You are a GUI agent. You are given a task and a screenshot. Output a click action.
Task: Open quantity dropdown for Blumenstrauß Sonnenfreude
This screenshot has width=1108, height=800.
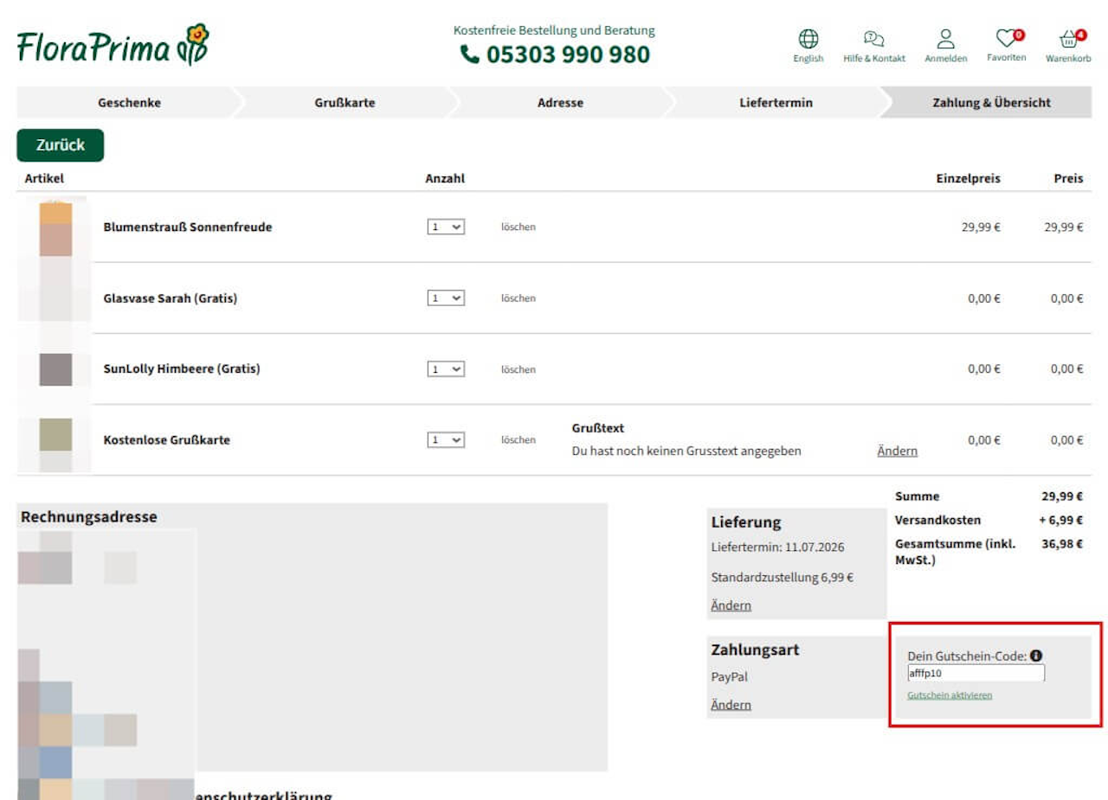446,227
